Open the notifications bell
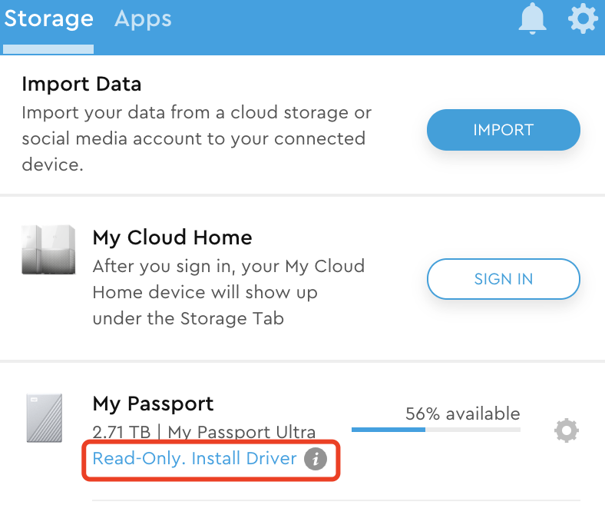This screenshot has height=515, width=605. (x=533, y=18)
